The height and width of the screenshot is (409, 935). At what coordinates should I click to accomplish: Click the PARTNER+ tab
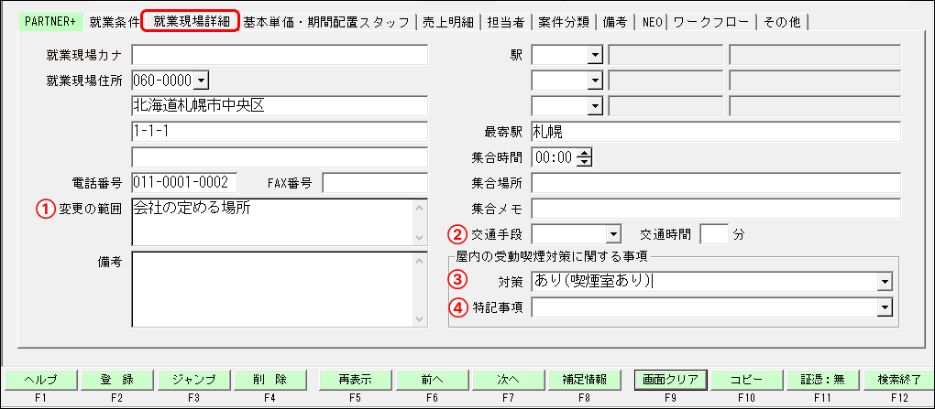[x=50, y=22]
